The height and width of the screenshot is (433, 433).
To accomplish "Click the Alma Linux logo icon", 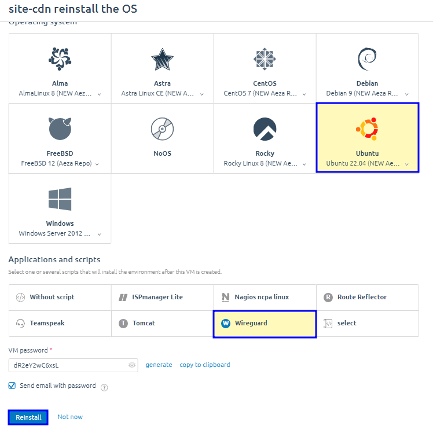I will [x=60, y=58].
